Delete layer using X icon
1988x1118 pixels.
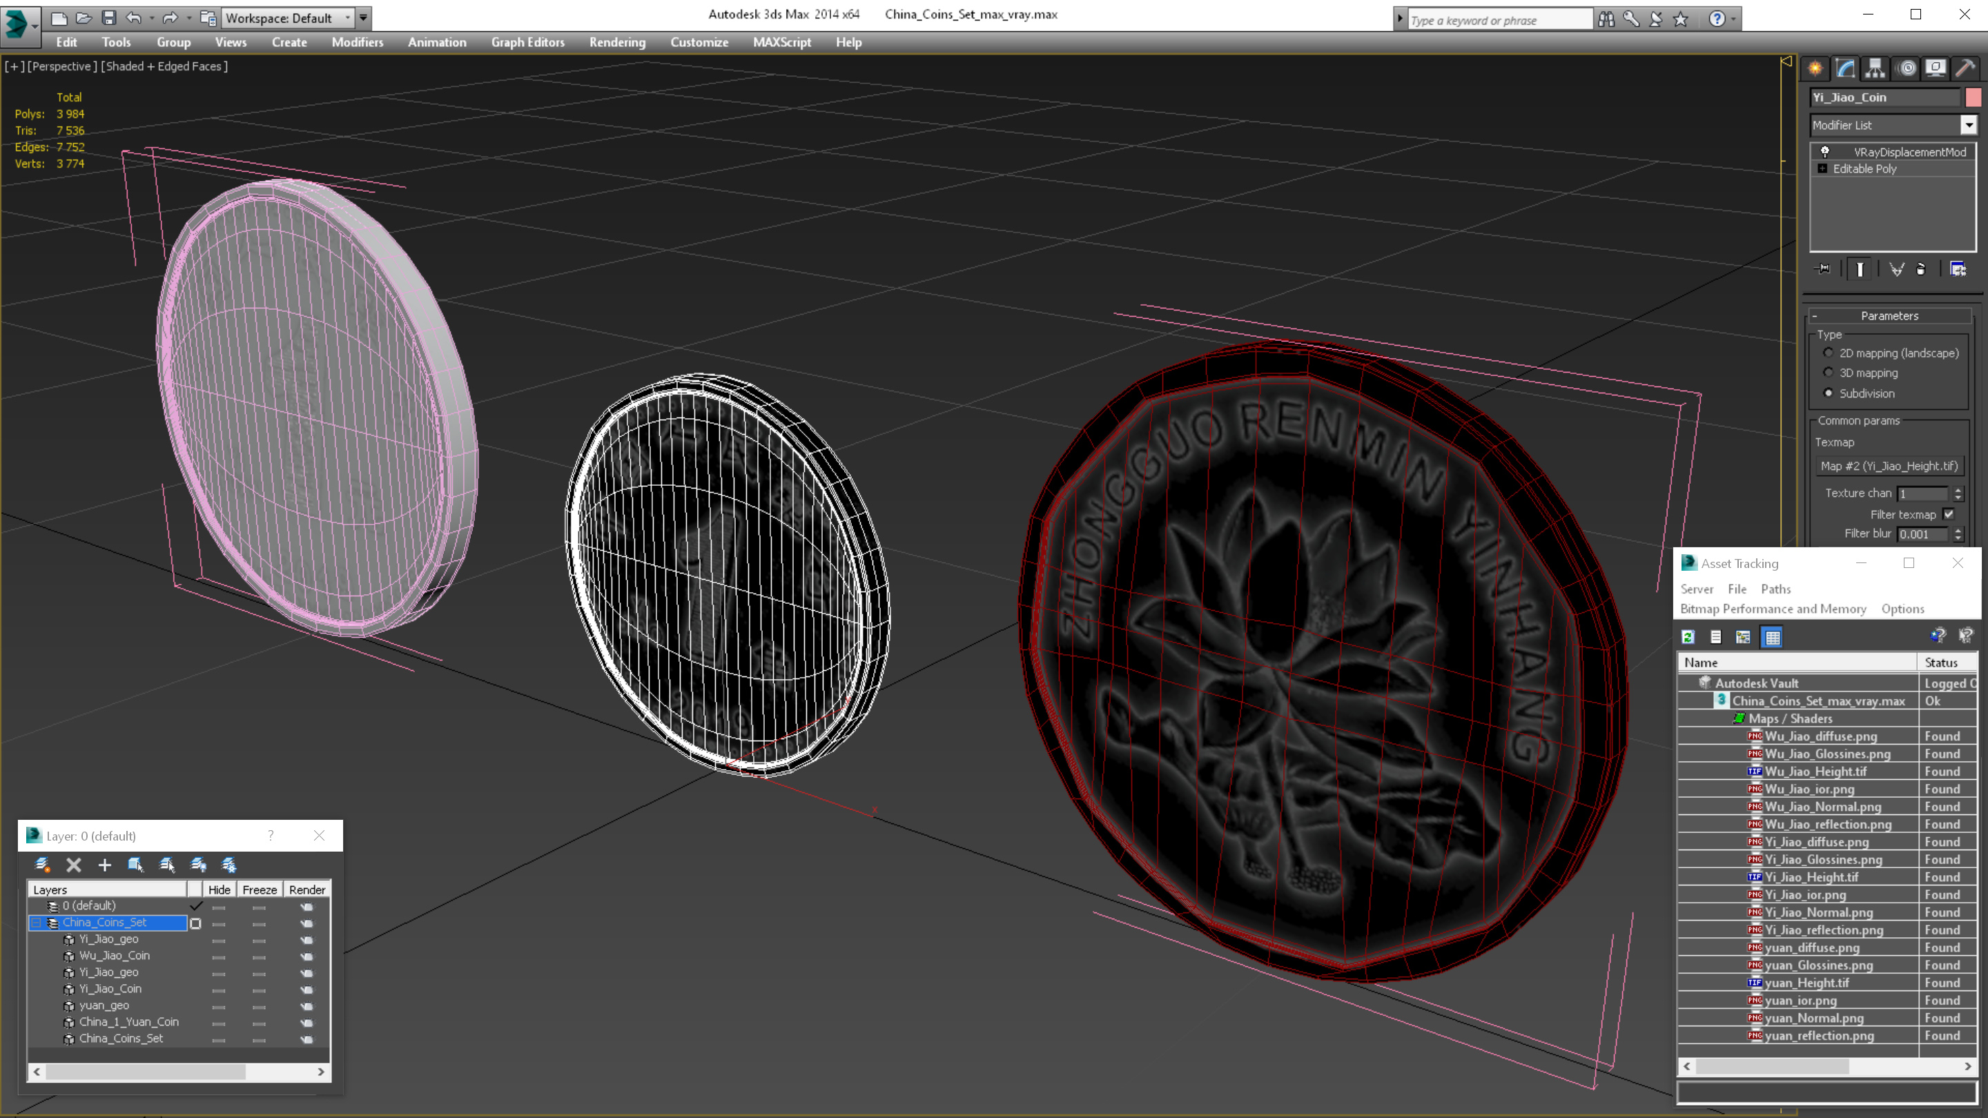(x=73, y=865)
